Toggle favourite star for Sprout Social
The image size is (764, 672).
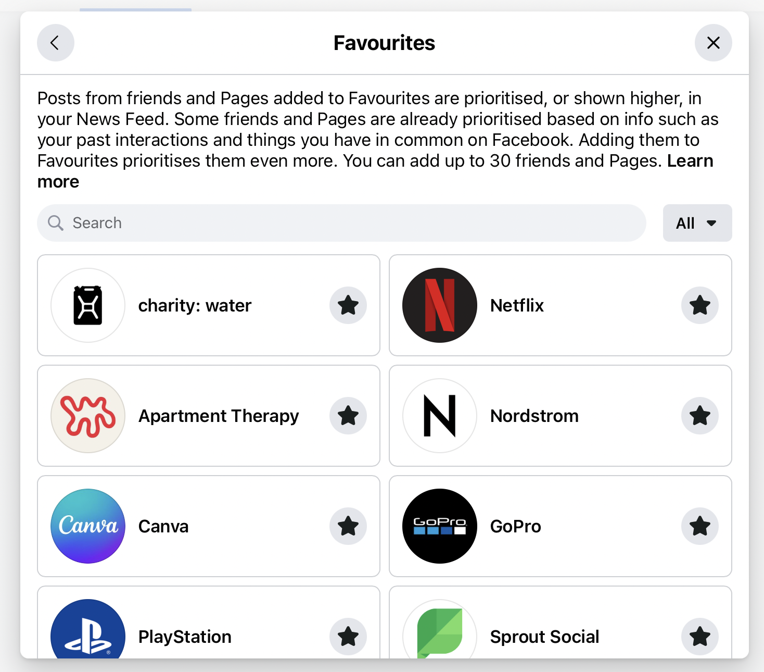(x=700, y=637)
